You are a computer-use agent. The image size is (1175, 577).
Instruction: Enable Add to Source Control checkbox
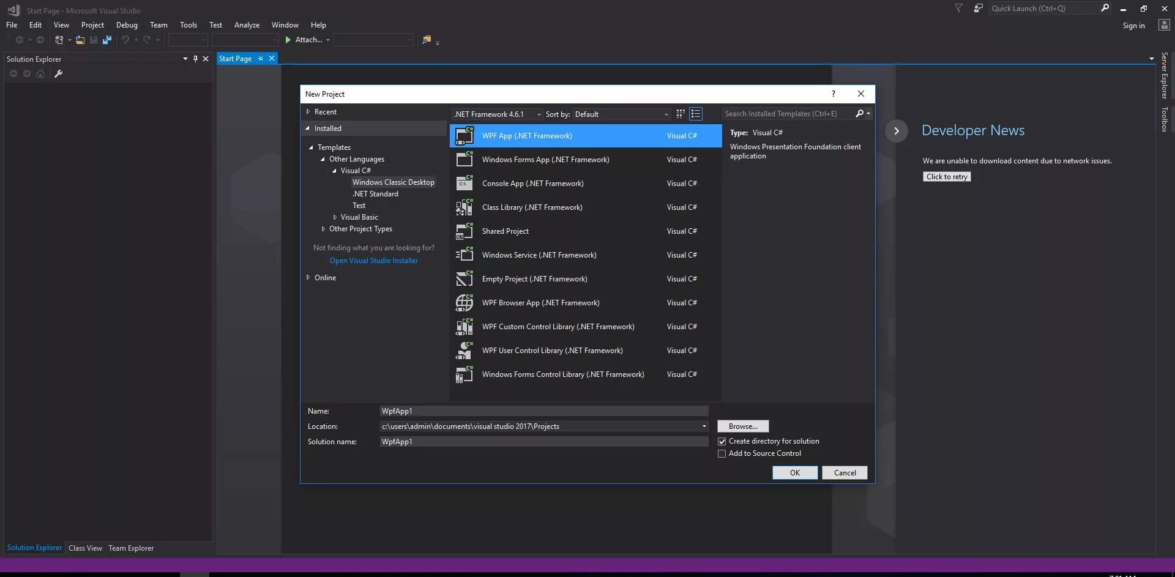(722, 453)
